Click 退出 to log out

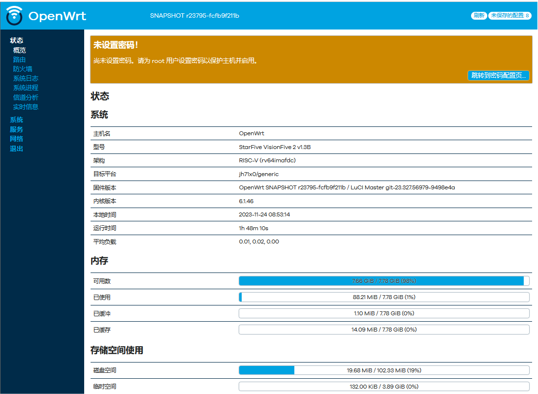tap(17, 149)
